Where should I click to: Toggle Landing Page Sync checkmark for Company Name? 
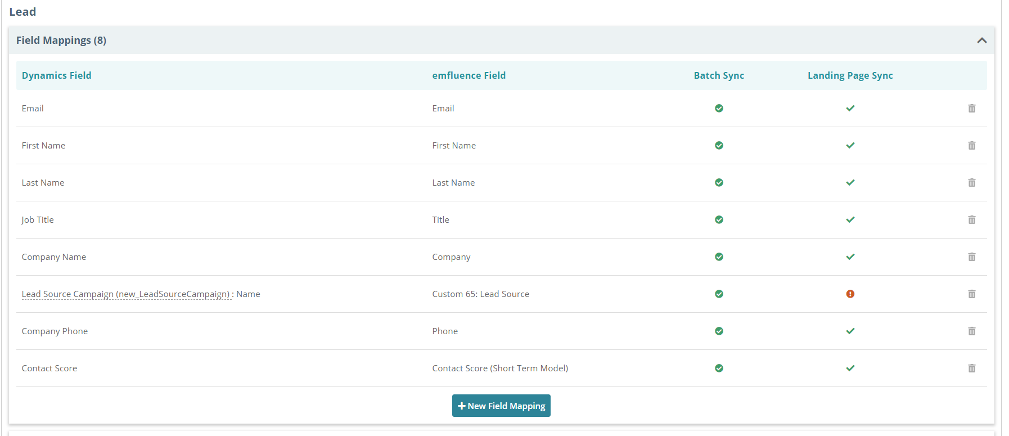tap(850, 257)
